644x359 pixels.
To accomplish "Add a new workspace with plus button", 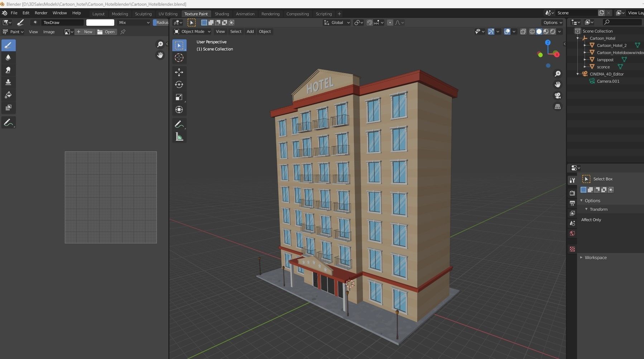I will pos(339,14).
